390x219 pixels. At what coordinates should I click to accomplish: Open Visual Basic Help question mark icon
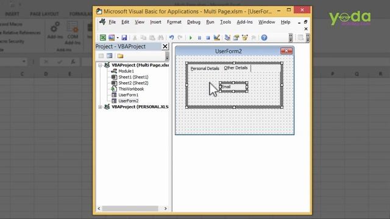tap(264, 38)
